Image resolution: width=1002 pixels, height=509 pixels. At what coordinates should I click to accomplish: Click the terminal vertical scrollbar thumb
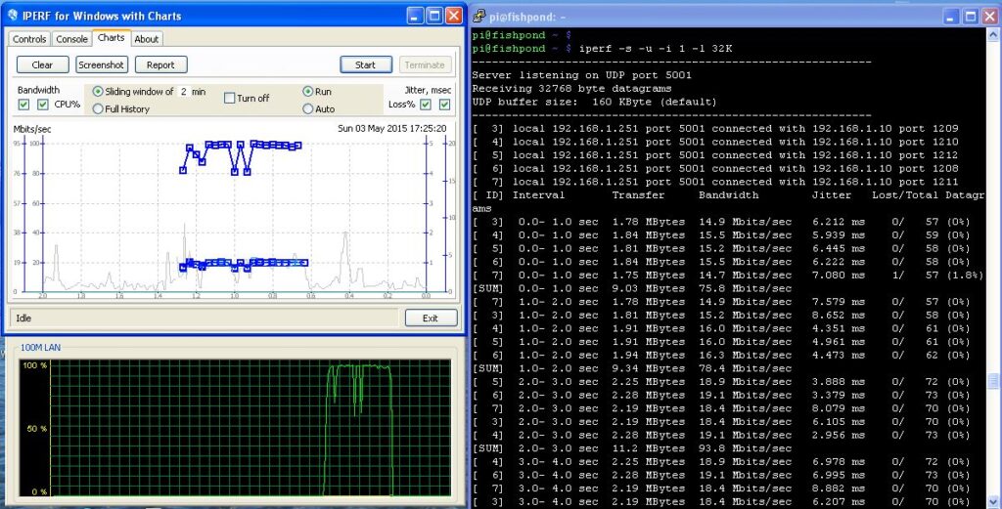click(x=993, y=381)
